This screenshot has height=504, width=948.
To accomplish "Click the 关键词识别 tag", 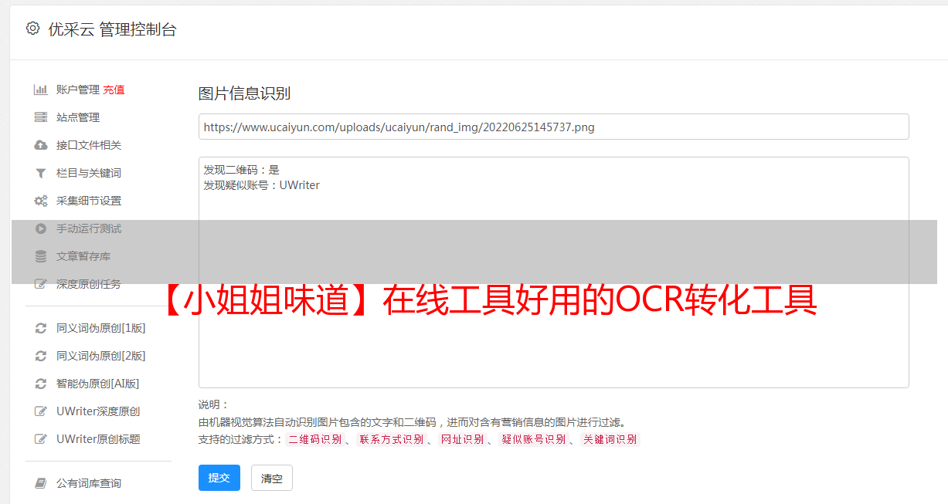I will [610, 439].
